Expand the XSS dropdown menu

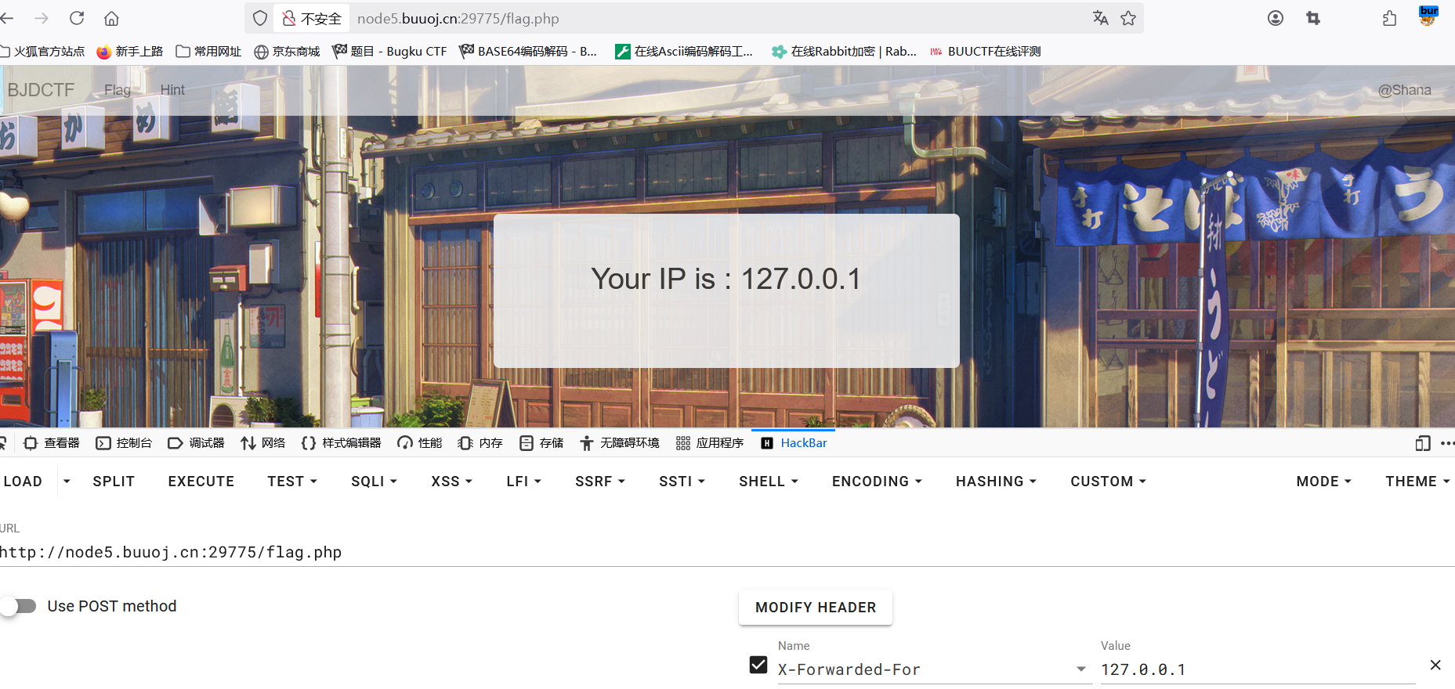click(x=452, y=482)
